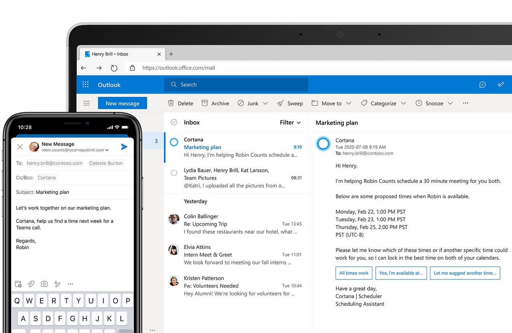Insert a photo using the camera icon
The width and height of the screenshot is (512, 333).
pyautogui.click(x=44, y=284)
